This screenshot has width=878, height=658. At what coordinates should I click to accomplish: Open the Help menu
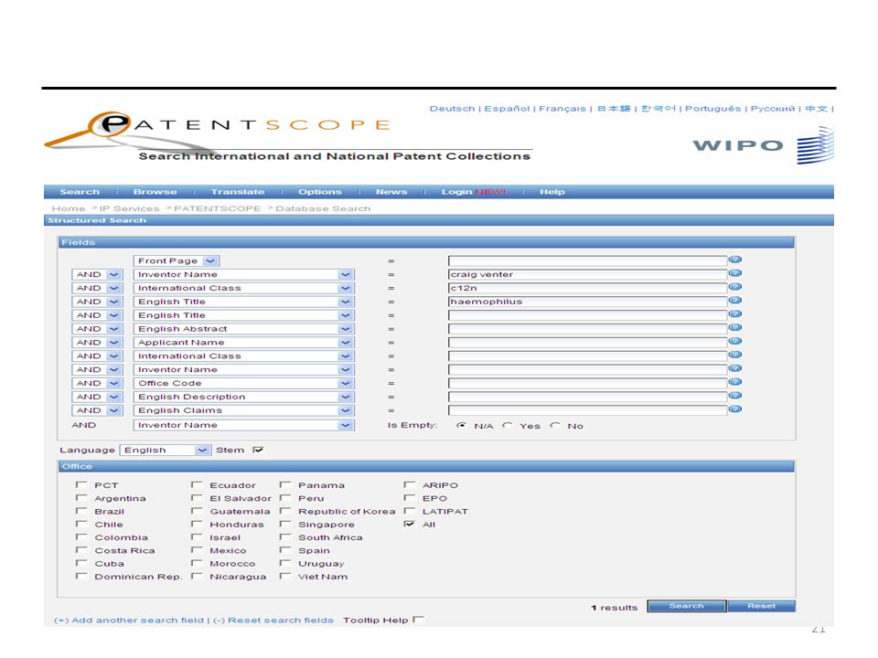pos(552,192)
